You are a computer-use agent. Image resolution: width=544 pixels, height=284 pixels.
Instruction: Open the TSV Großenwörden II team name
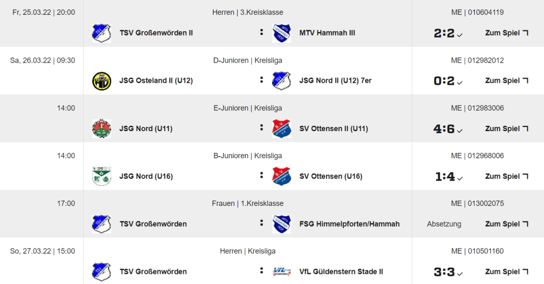click(x=156, y=33)
